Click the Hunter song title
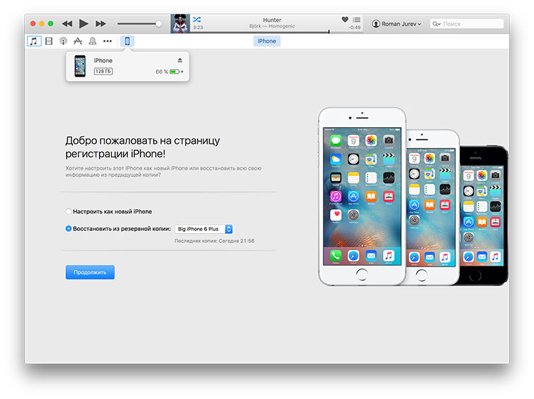Image resolution: width=534 pixels, height=399 pixels. point(272,20)
